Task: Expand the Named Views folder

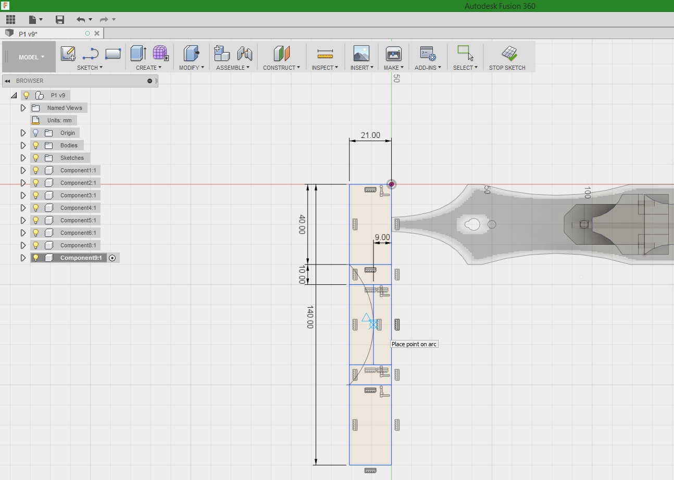Action: click(x=22, y=108)
